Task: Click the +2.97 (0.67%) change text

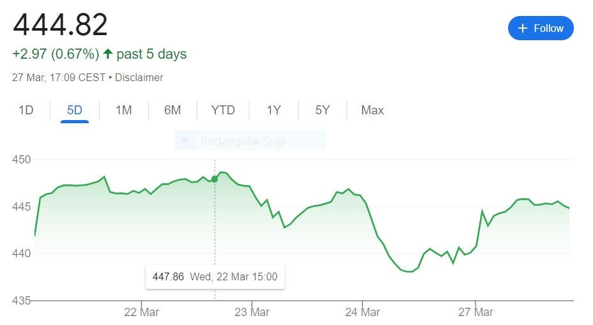Action: (56, 54)
